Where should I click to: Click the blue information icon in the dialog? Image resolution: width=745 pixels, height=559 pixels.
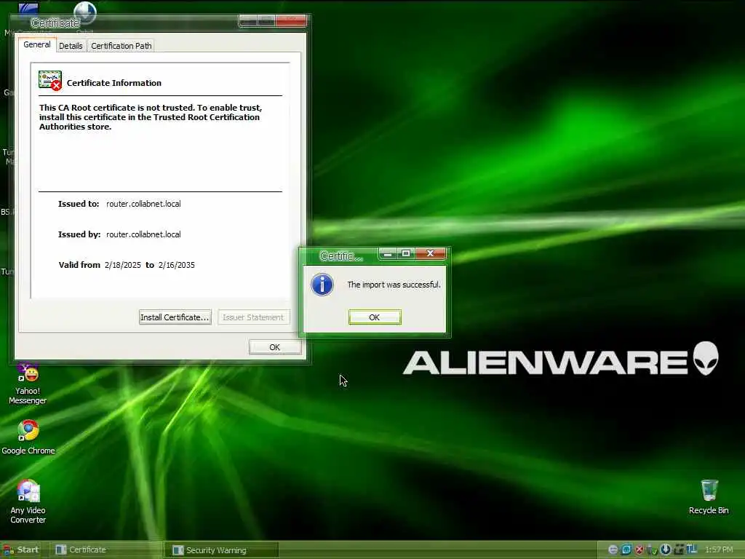tap(322, 285)
